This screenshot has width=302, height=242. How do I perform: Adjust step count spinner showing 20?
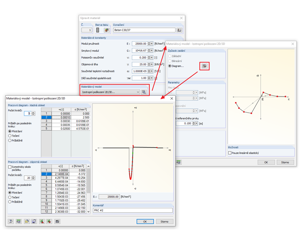[33, 178]
